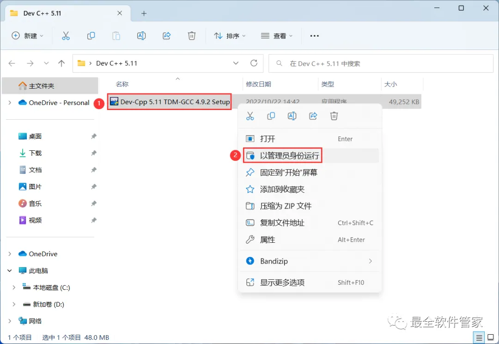
Task: Click the context menu Cut icon
Action: tap(250, 116)
